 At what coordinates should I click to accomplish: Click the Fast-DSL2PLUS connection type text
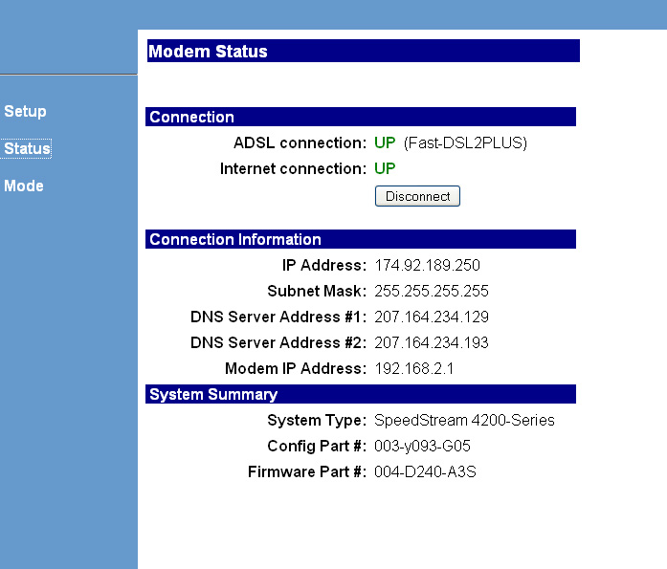coord(465,143)
